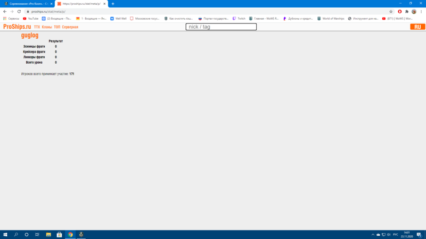Go back with the browser back arrow

[5, 12]
